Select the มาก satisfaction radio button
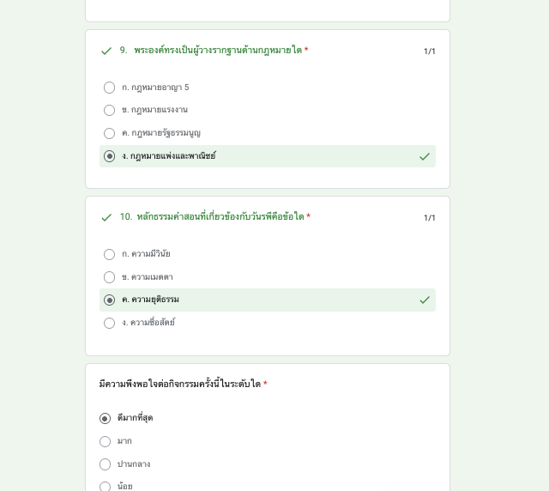 tap(106, 442)
